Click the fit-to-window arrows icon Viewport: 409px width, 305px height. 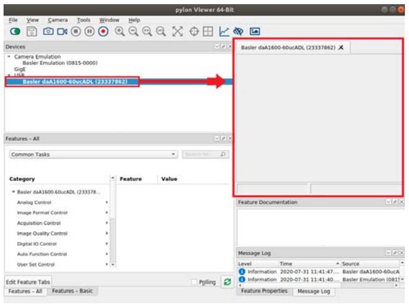177,31
